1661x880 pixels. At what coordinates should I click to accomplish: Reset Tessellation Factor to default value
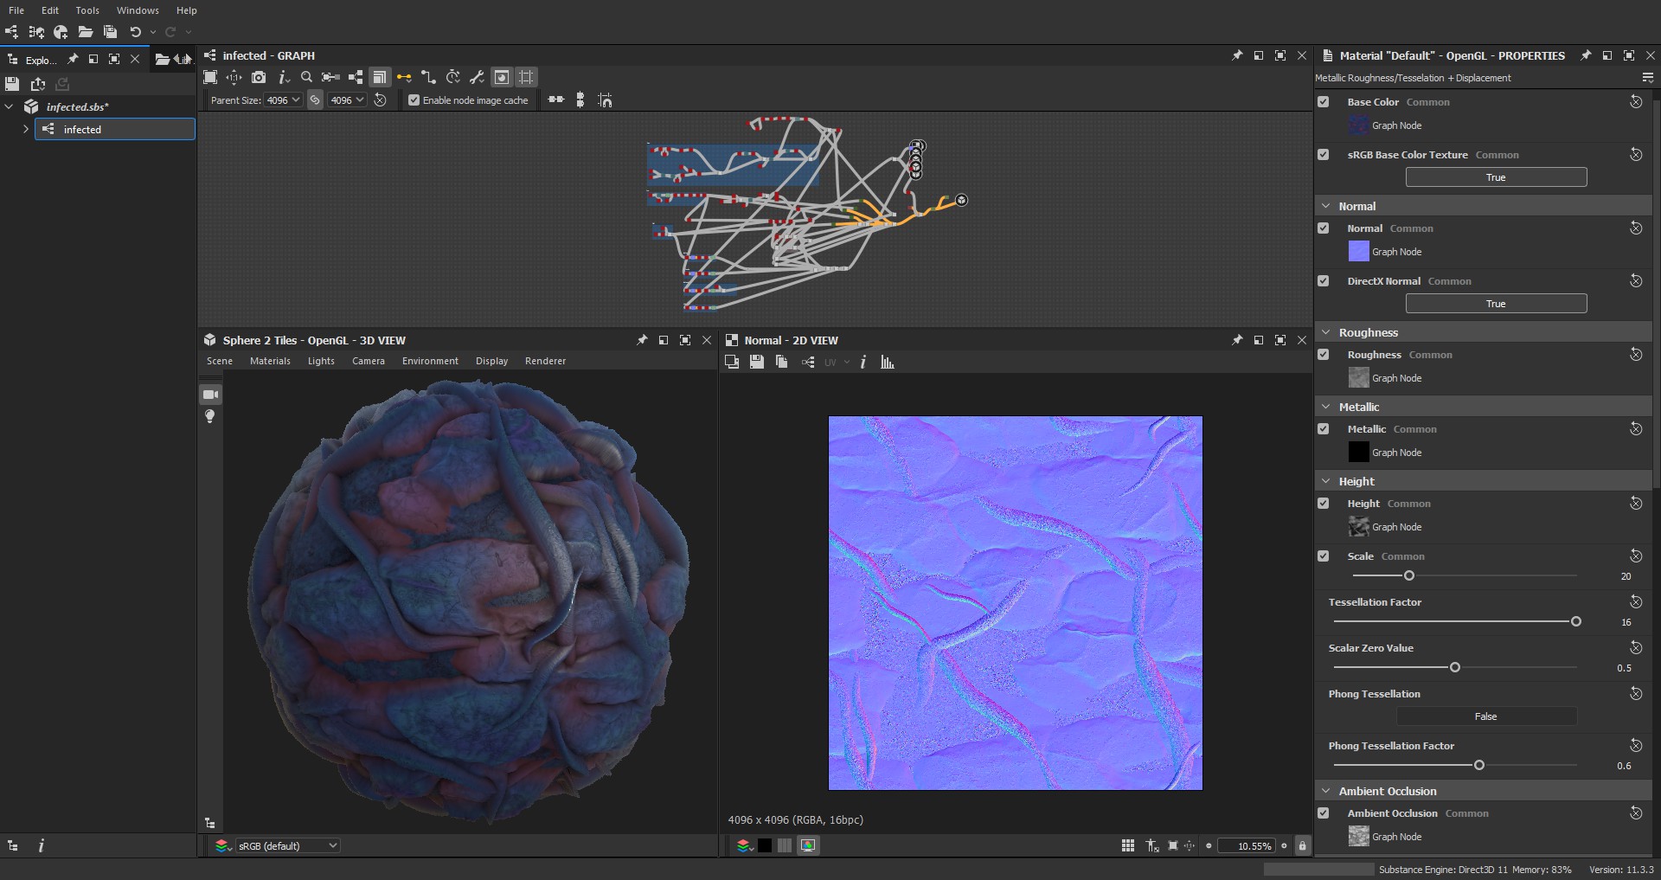click(1636, 601)
